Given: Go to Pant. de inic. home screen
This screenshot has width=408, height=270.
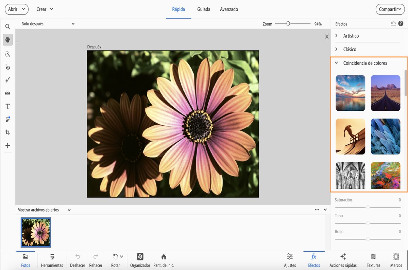Looking at the screenshot, I should point(164,260).
